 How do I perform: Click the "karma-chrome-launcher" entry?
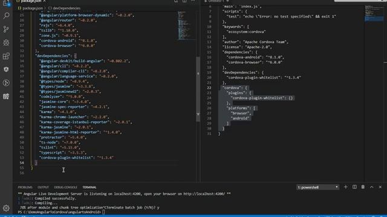pyautogui.click(x=74, y=117)
